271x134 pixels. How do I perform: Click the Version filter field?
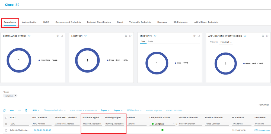(x=137, y=124)
